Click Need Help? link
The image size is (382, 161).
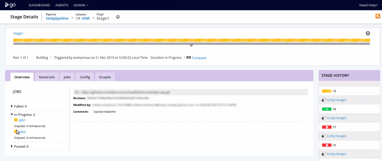point(368,5)
